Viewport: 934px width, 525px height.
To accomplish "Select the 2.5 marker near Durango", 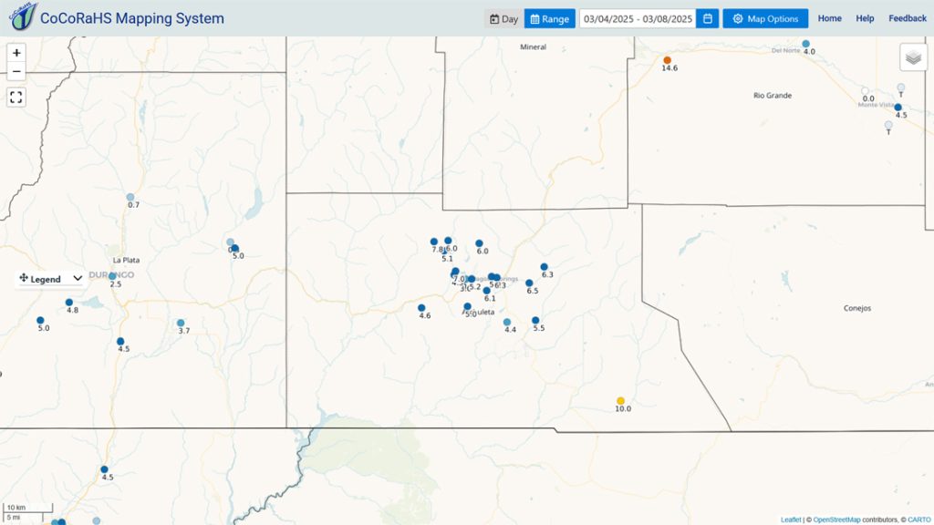I will pyautogui.click(x=112, y=276).
